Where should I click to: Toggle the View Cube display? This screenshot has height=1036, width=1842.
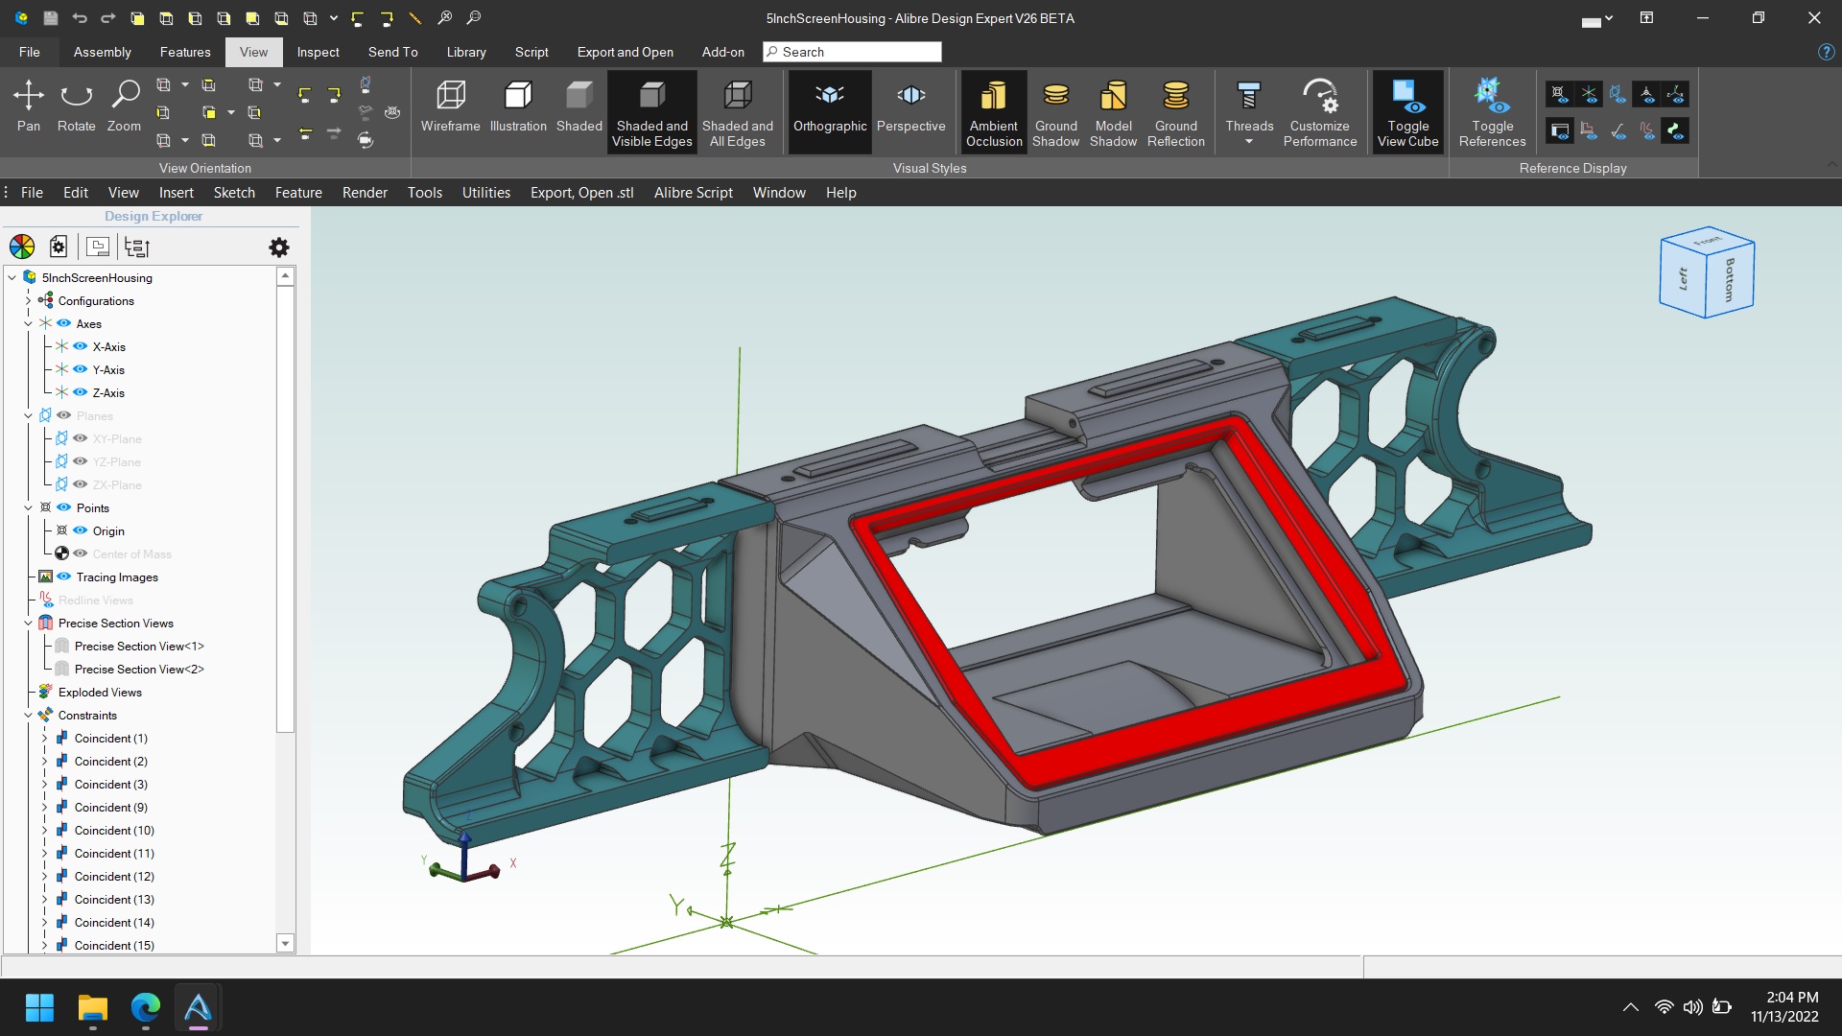[1407, 112]
